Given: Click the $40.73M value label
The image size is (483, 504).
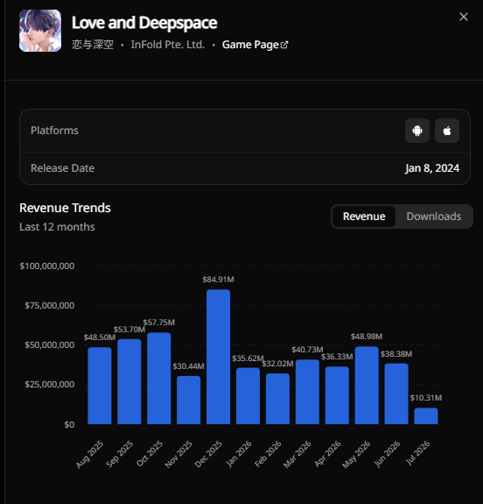Looking at the screenshot, I should coord(307,350).
